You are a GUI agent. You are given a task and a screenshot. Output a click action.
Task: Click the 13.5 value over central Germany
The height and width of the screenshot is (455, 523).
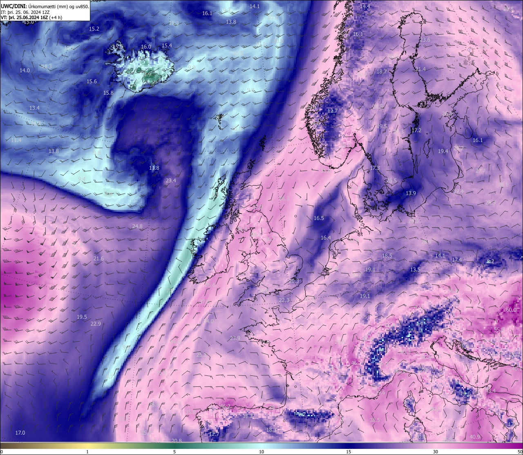pyautogui.click(x=415, y=270)
